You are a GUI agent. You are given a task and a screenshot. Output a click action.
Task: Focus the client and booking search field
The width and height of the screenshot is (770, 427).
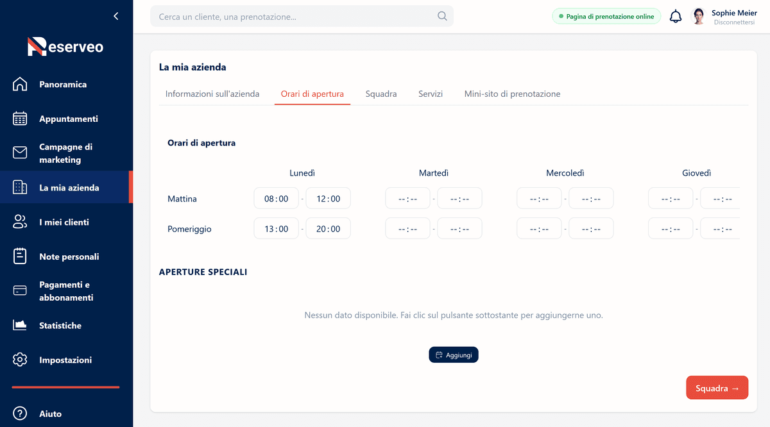[302, 16]
